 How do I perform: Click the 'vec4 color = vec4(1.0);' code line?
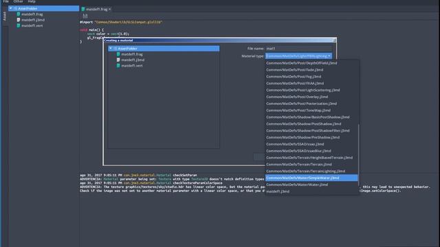click(x=109, y=34)
